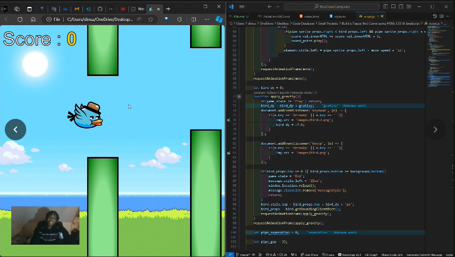Switch to the YouTube pinned tab
This screenshot has height=257, width=455.
point(123,9)
